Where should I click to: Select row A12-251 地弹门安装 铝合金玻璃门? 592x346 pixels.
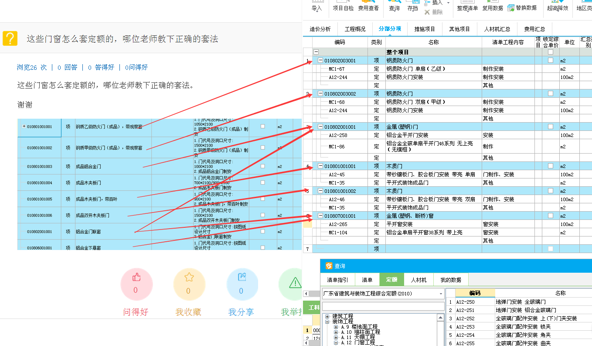pos(519,310)
